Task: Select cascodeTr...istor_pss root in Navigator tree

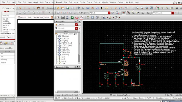Action: point(68,34)
